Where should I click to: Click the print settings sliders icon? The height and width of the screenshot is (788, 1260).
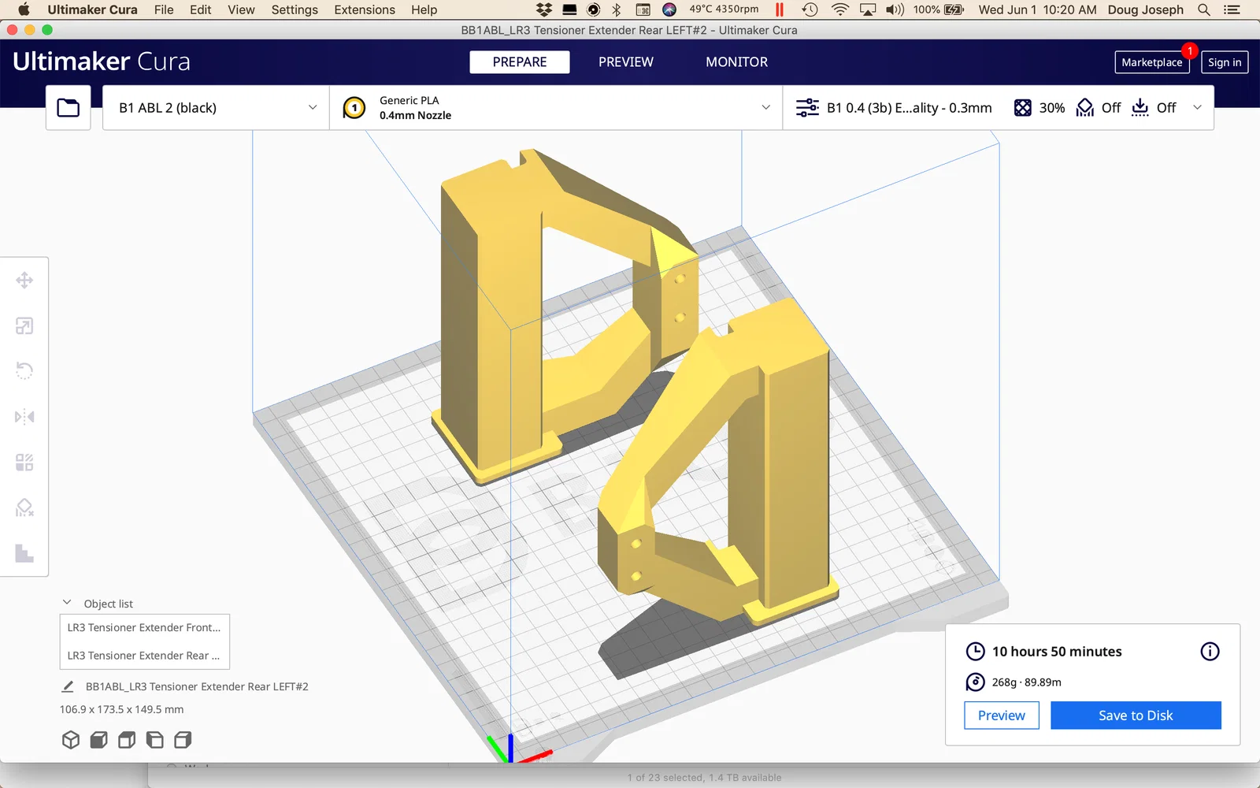[807, 108]
